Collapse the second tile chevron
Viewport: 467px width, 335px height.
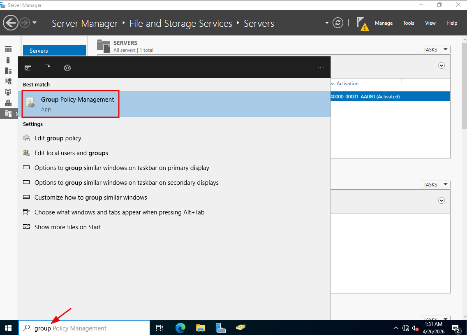[442, 200]
